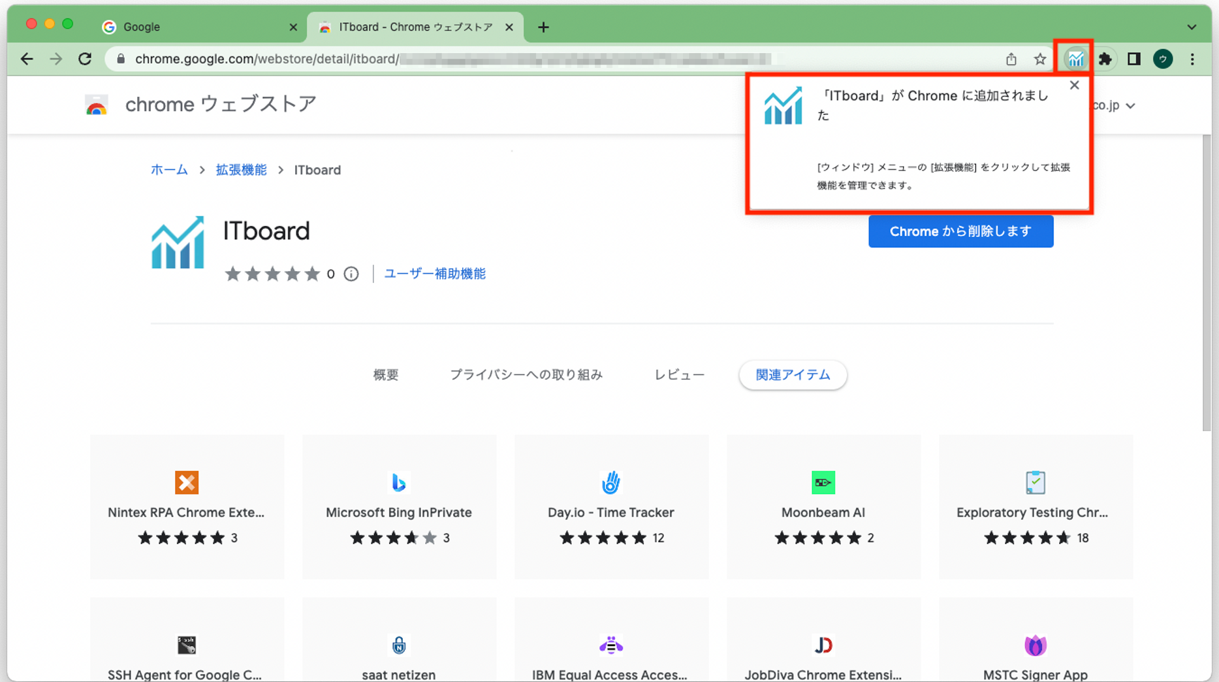The width and height of the screenshot is (1219, 682).
Task: Open the Day.io - Time Tracker card
Action: [611, 507]
